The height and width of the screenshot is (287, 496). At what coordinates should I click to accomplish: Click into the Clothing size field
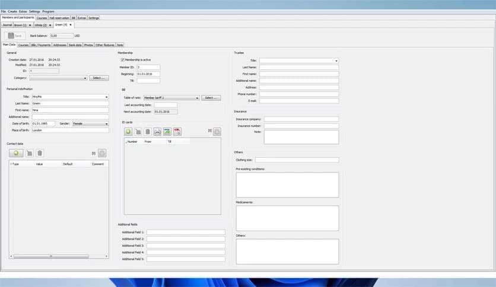point(297,160)
